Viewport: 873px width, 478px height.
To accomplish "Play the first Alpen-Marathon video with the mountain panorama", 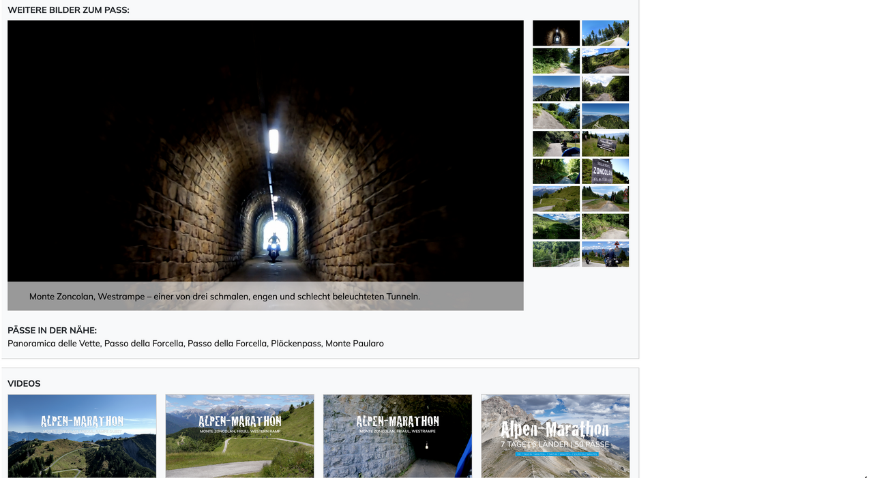I will click(x=82, y=436).
